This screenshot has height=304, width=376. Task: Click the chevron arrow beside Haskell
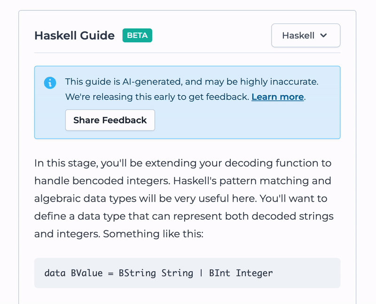point(323,36)
